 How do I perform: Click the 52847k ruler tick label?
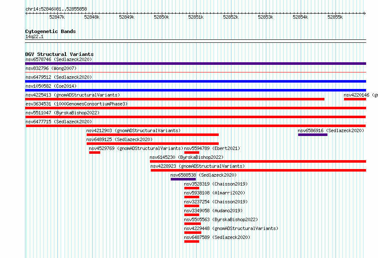(57, 17)
